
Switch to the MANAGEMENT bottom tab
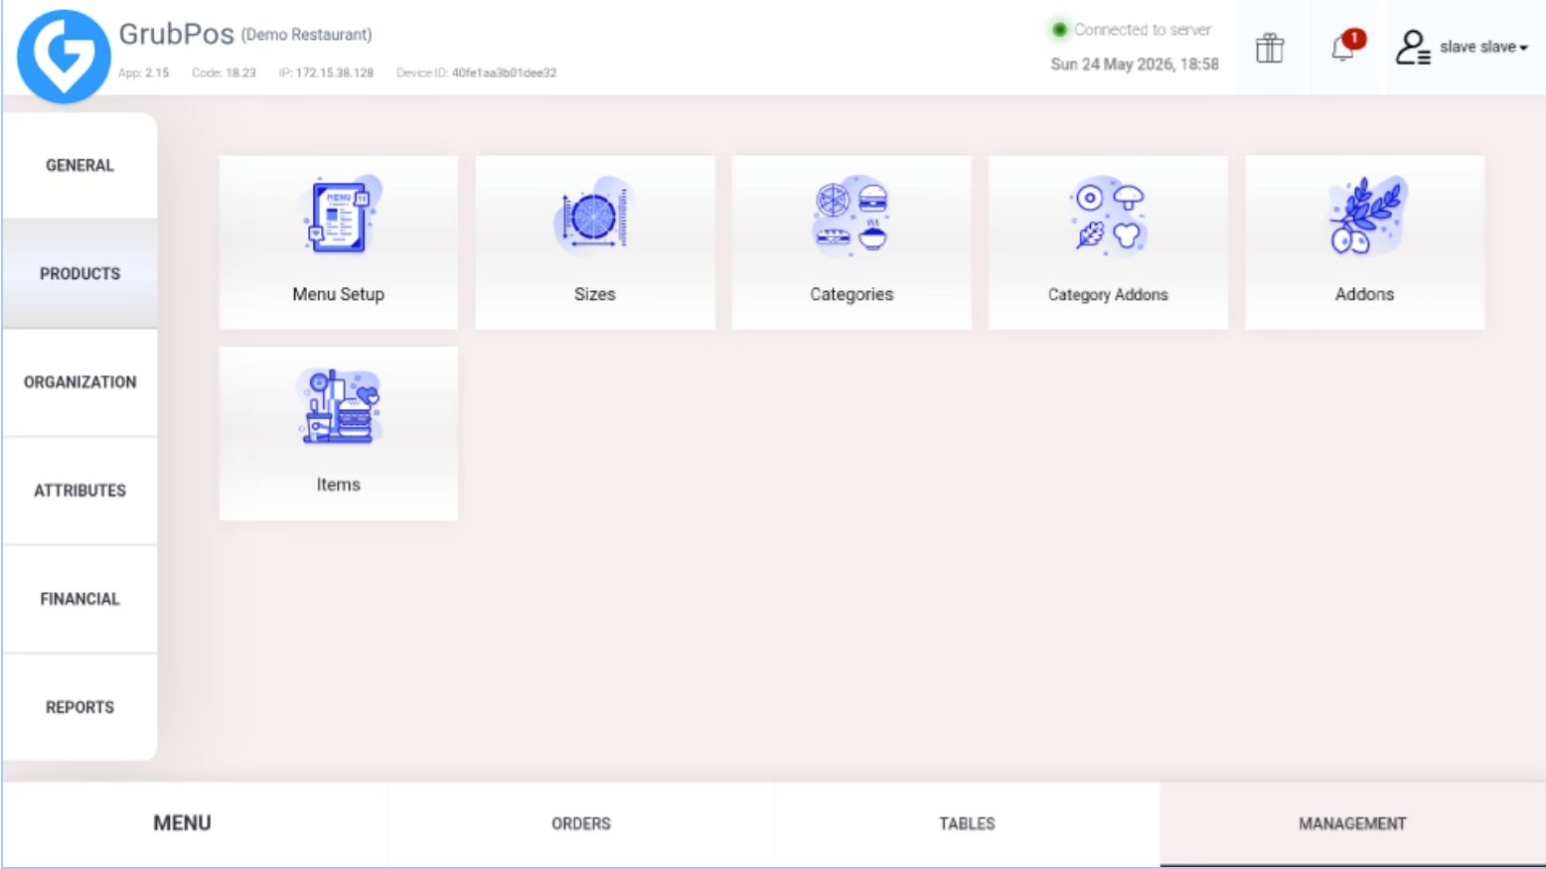click(1352, 823)
